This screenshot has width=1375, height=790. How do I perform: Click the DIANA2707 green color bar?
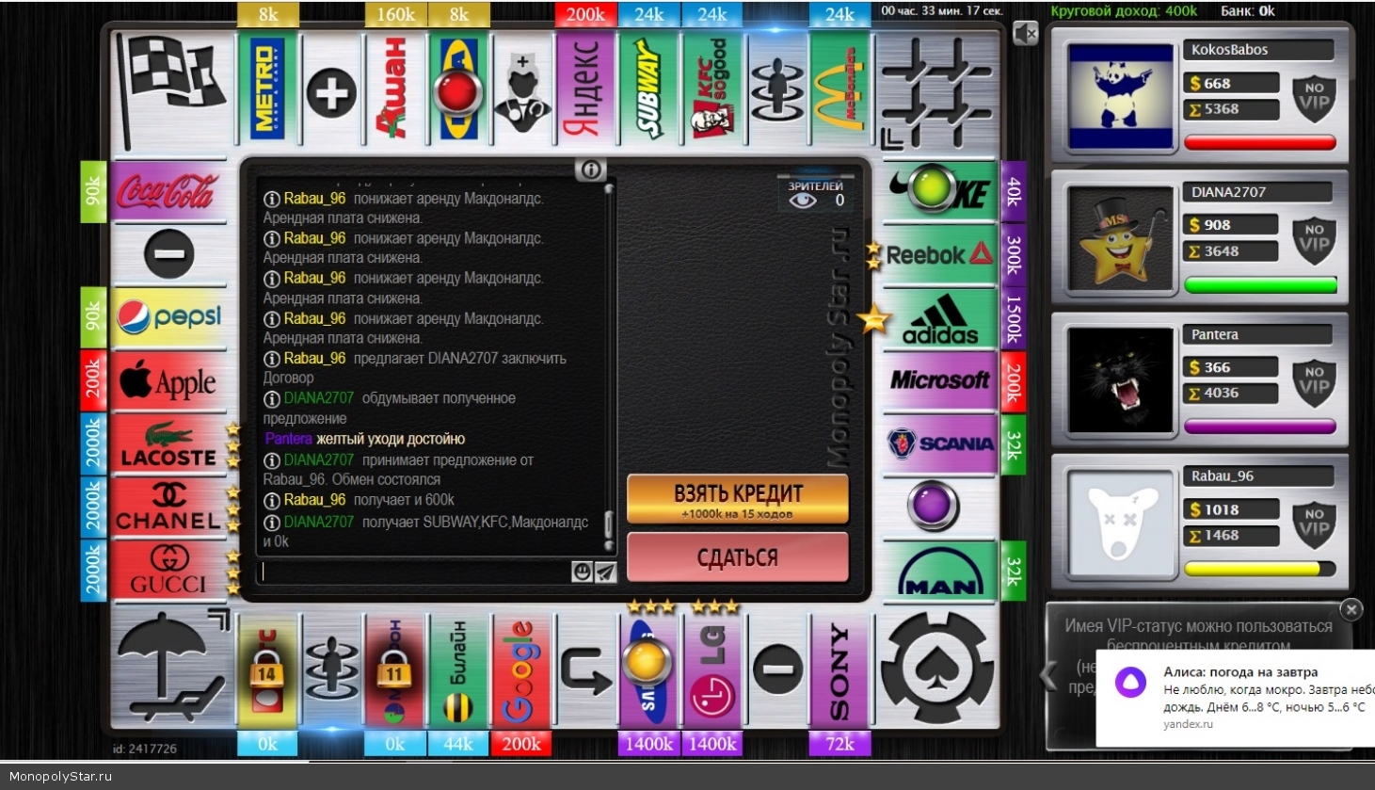coord(1260,285)
